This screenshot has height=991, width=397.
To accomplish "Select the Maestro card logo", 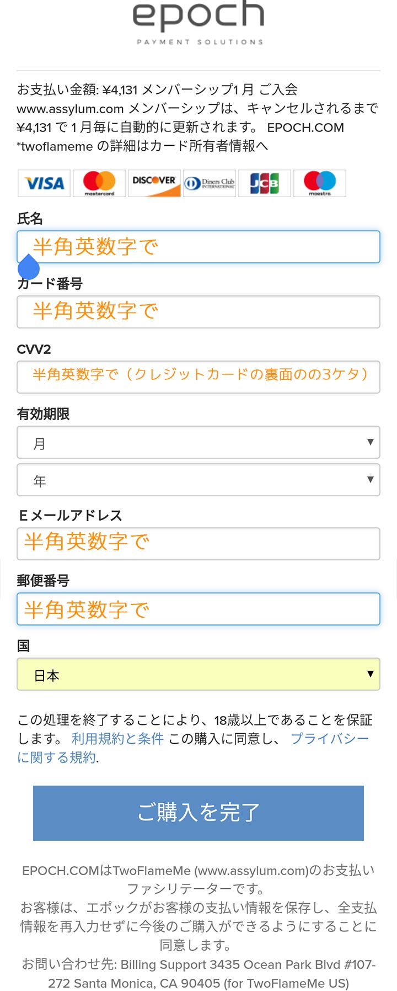I will pyautogui.click(x=320, y=183).
